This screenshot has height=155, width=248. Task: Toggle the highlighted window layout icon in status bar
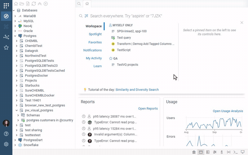tap(201, 152)
